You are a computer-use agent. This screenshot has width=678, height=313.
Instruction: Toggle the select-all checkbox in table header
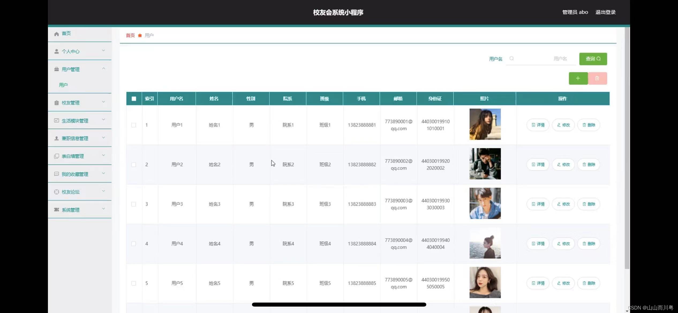[134, 99]
